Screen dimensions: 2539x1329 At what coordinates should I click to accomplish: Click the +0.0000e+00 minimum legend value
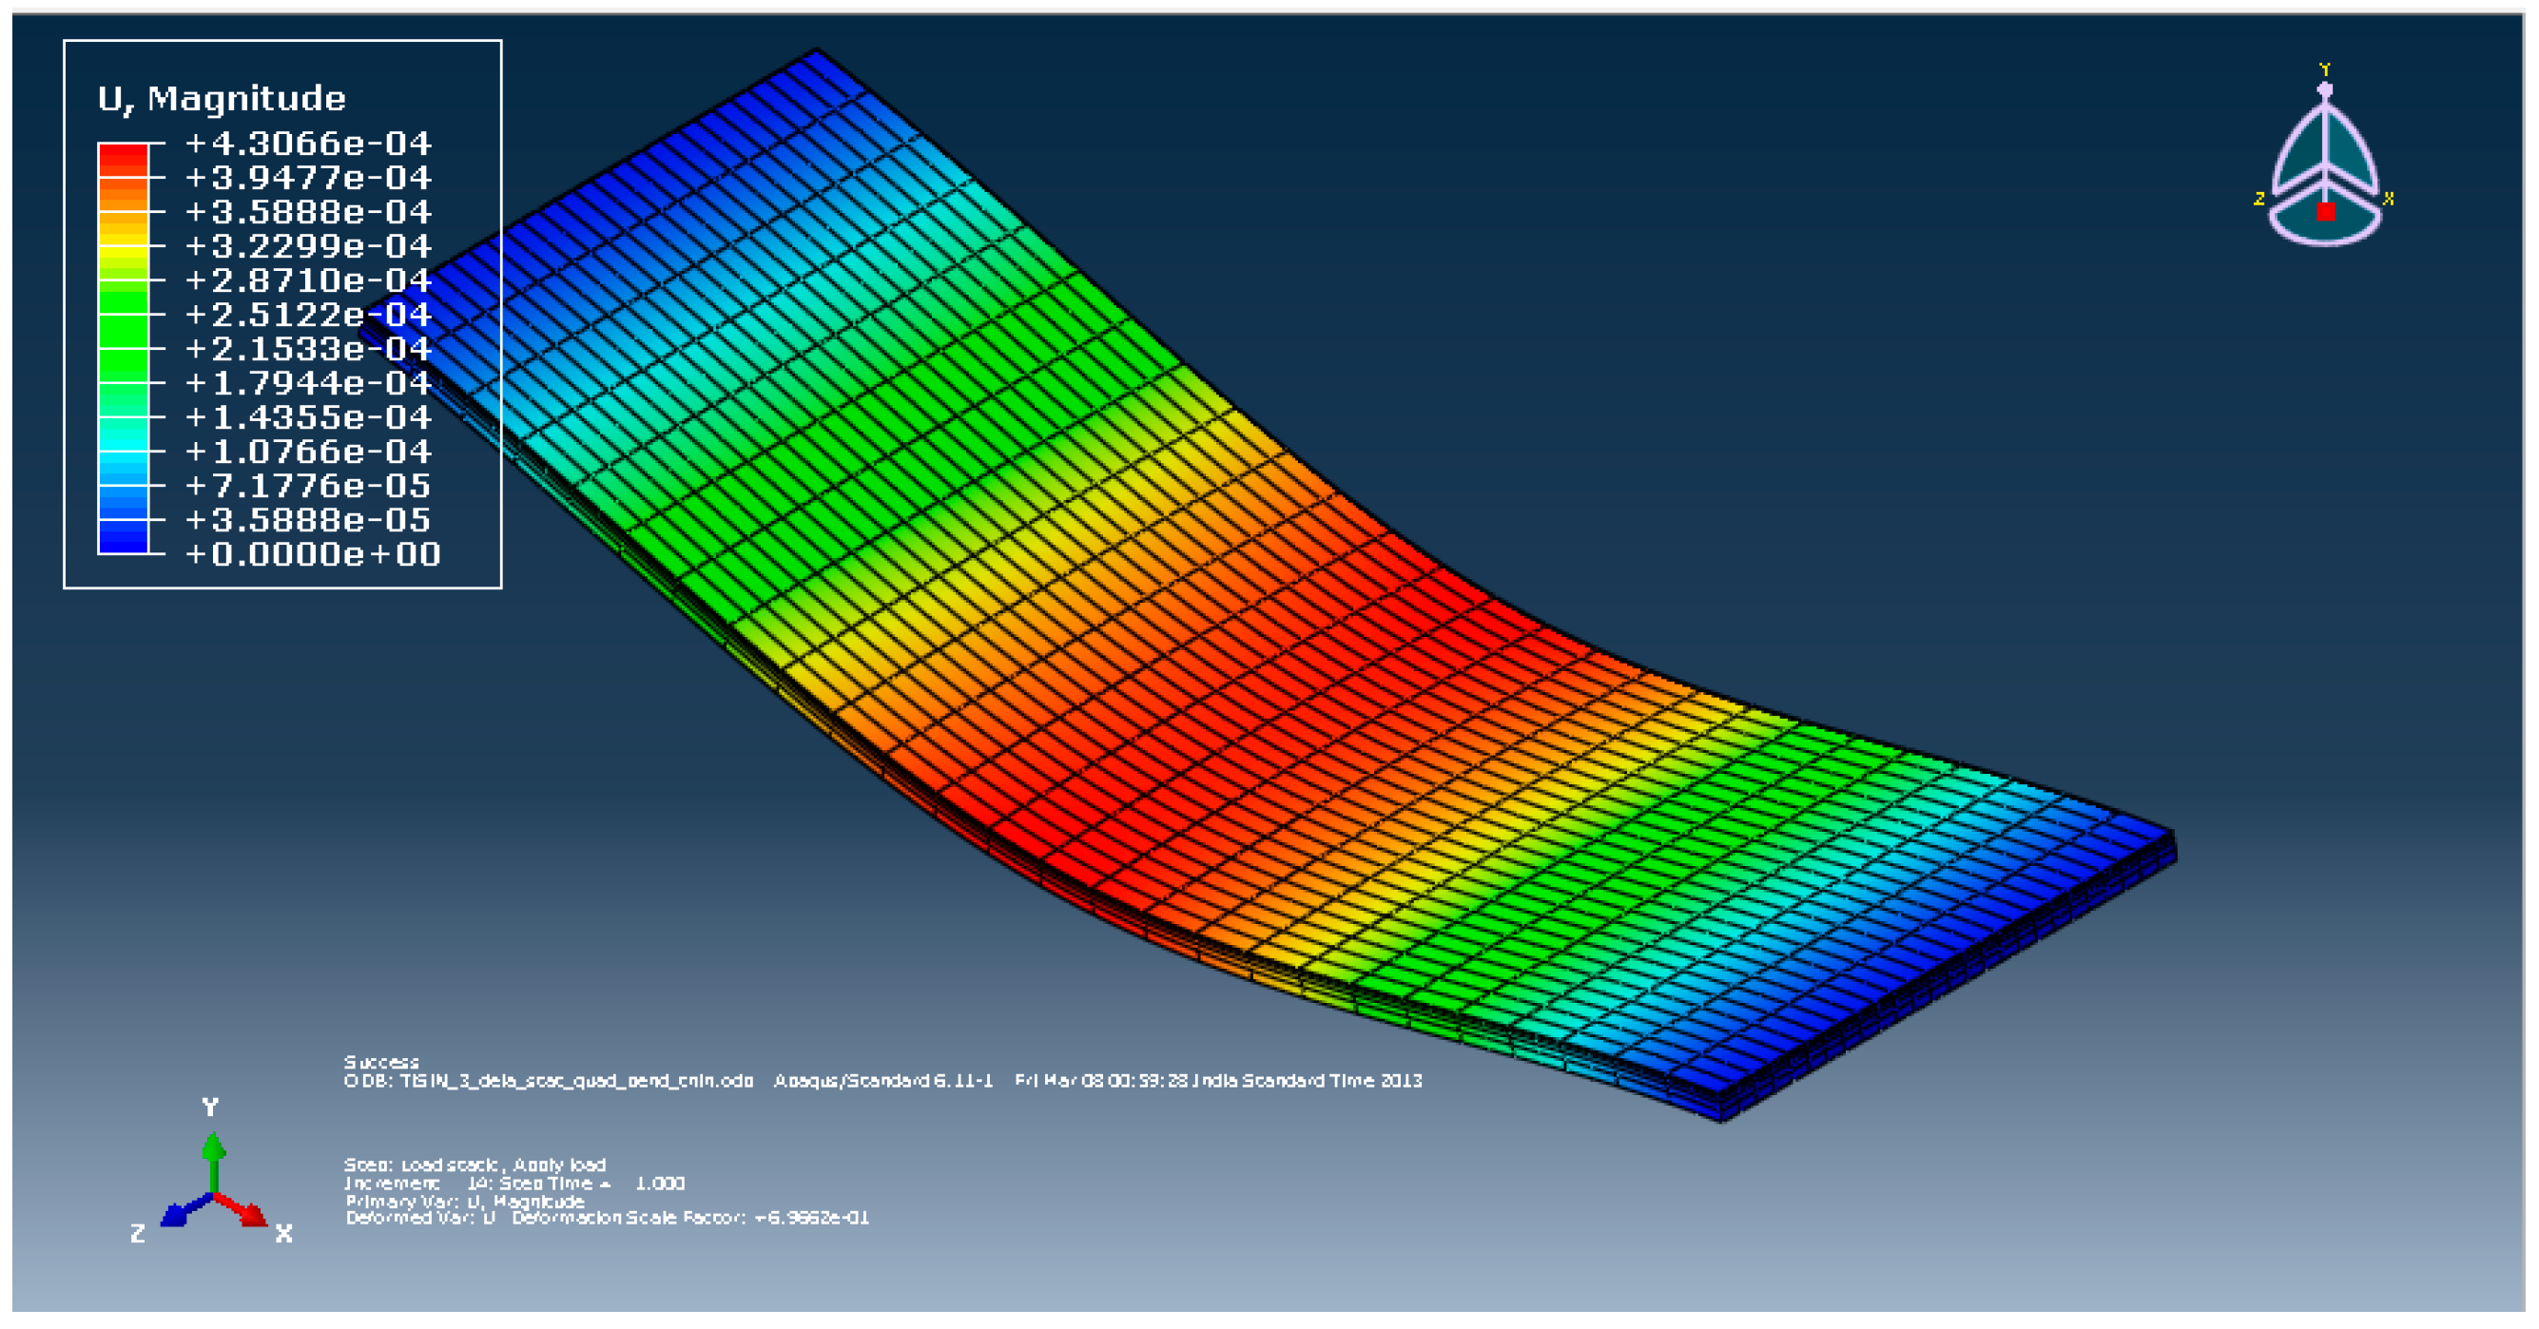pos(312,554)
